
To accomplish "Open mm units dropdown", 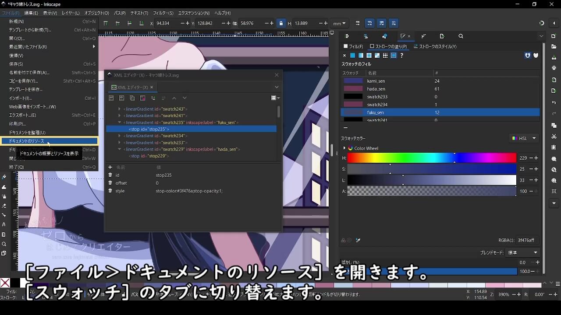I will click(339, 23).
